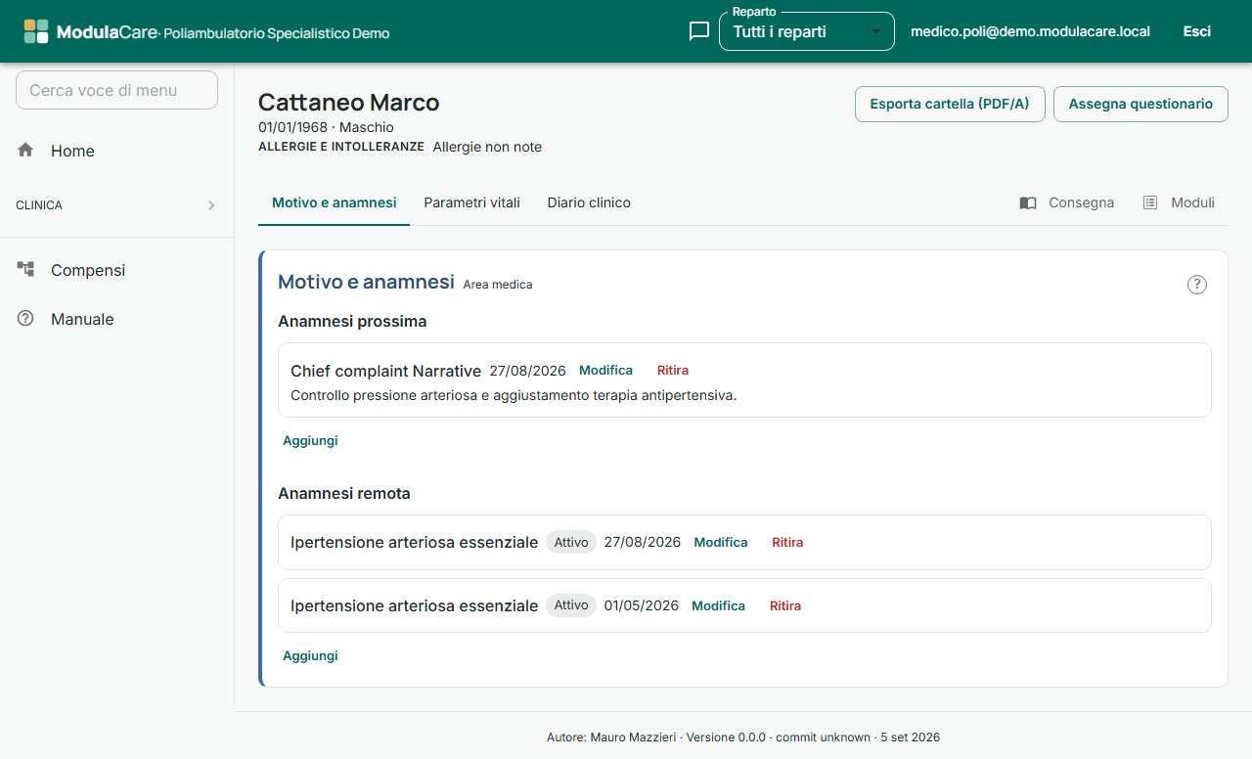Click the Assegna questionario button
Viewport: 1252px width, 759px height.
tap(1140, 104)
